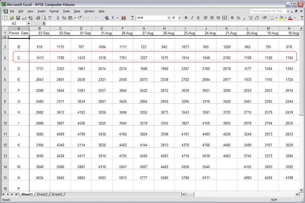Click in the Type a question for help box
This screenshot has width=305, height=203.
(x=268, y=11)
